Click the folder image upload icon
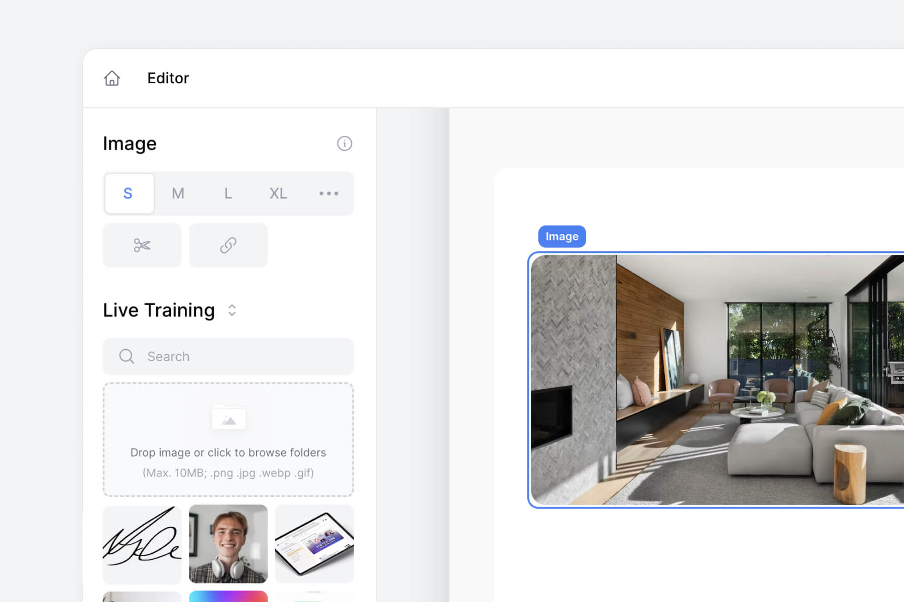This screenshot has width=904, height=602. point(229,416)
